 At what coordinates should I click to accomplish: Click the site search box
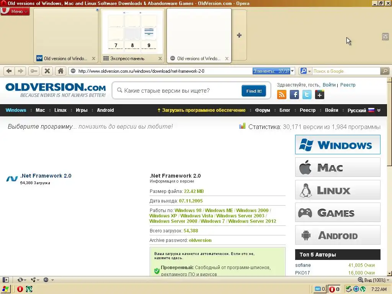177,90
